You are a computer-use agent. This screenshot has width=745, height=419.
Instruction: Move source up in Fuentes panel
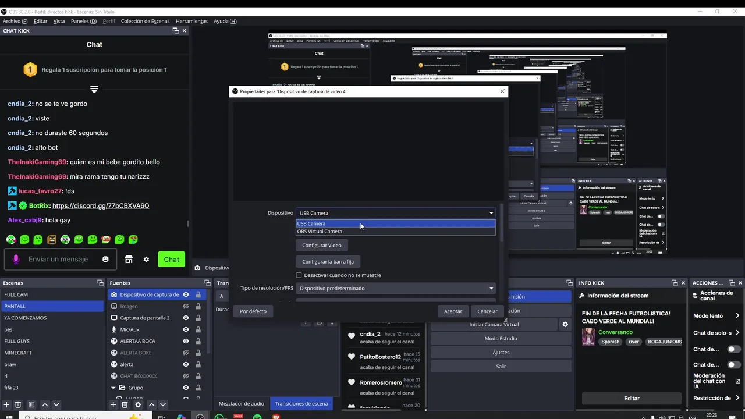[151, 404]
